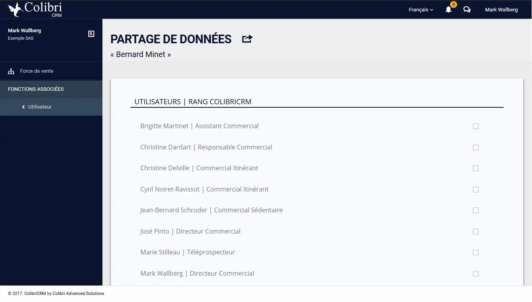
Task: Check the box for Brigitte Martinet
Action: tap(476, 126)
